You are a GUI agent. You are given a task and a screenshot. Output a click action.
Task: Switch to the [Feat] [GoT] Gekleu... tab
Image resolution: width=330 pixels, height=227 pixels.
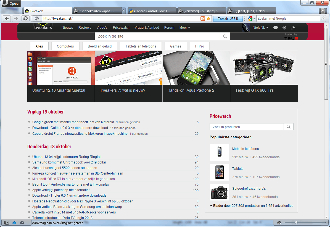click(252, 11)
